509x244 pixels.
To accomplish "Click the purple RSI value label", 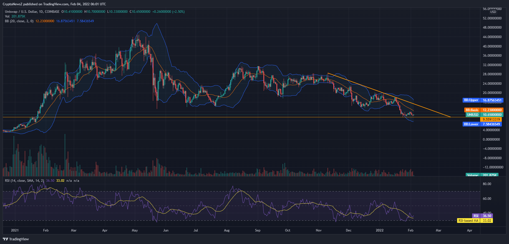I will pos(476,216).
